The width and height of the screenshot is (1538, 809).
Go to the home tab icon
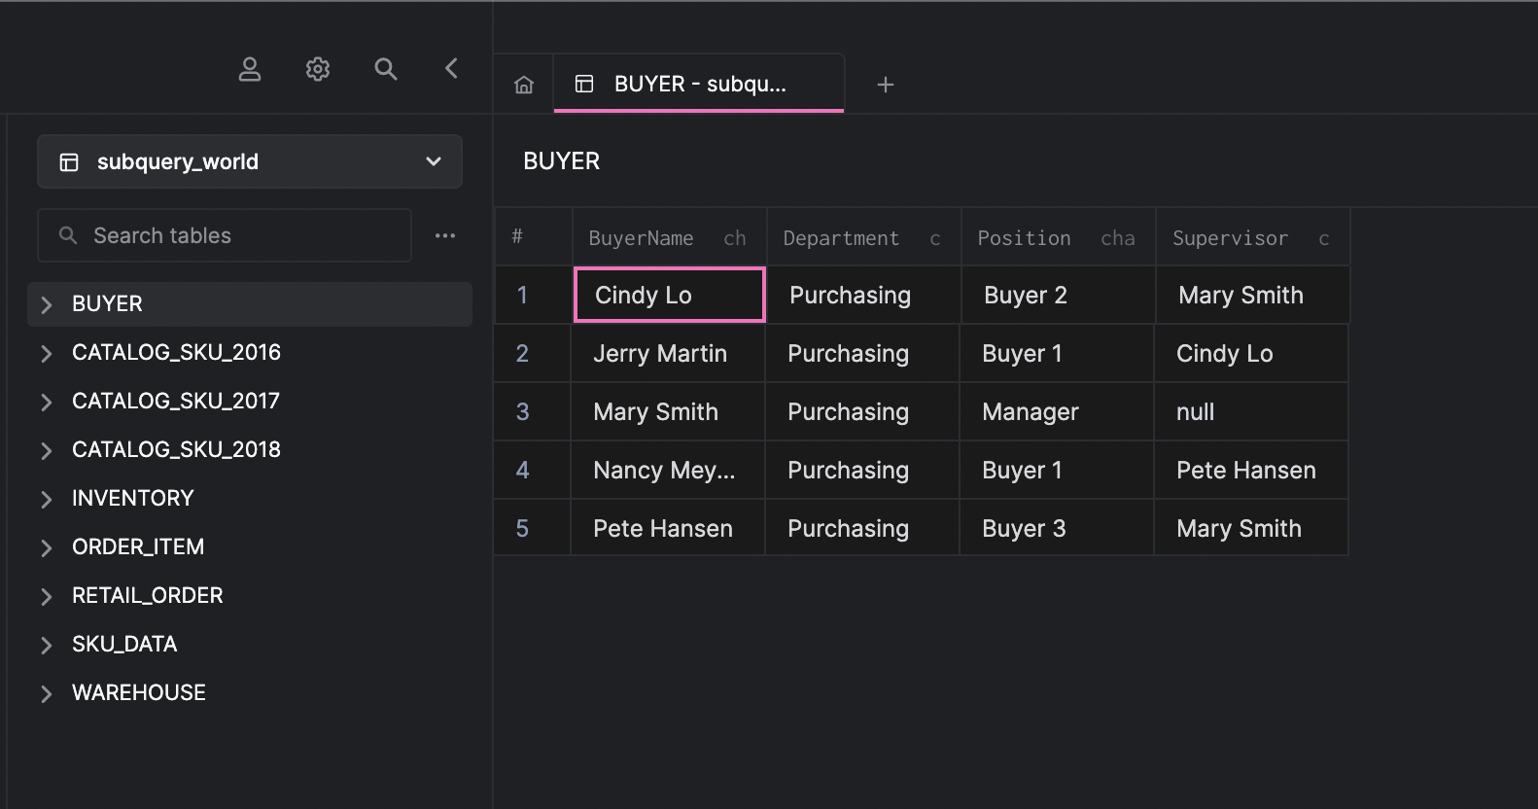[x=524, y=85]
